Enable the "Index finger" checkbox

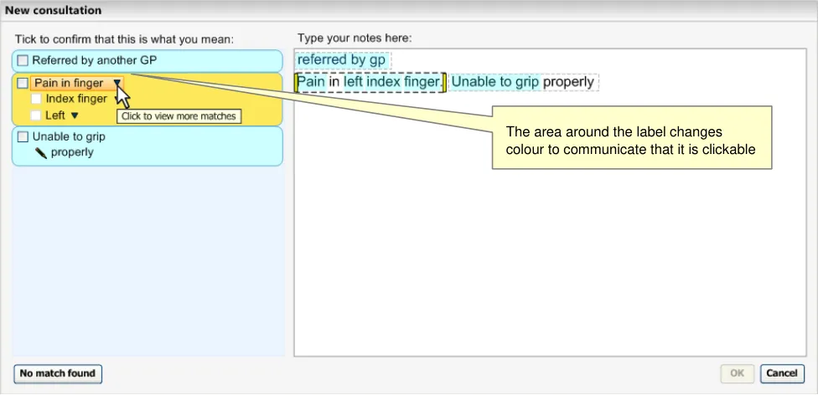(36, 99)
